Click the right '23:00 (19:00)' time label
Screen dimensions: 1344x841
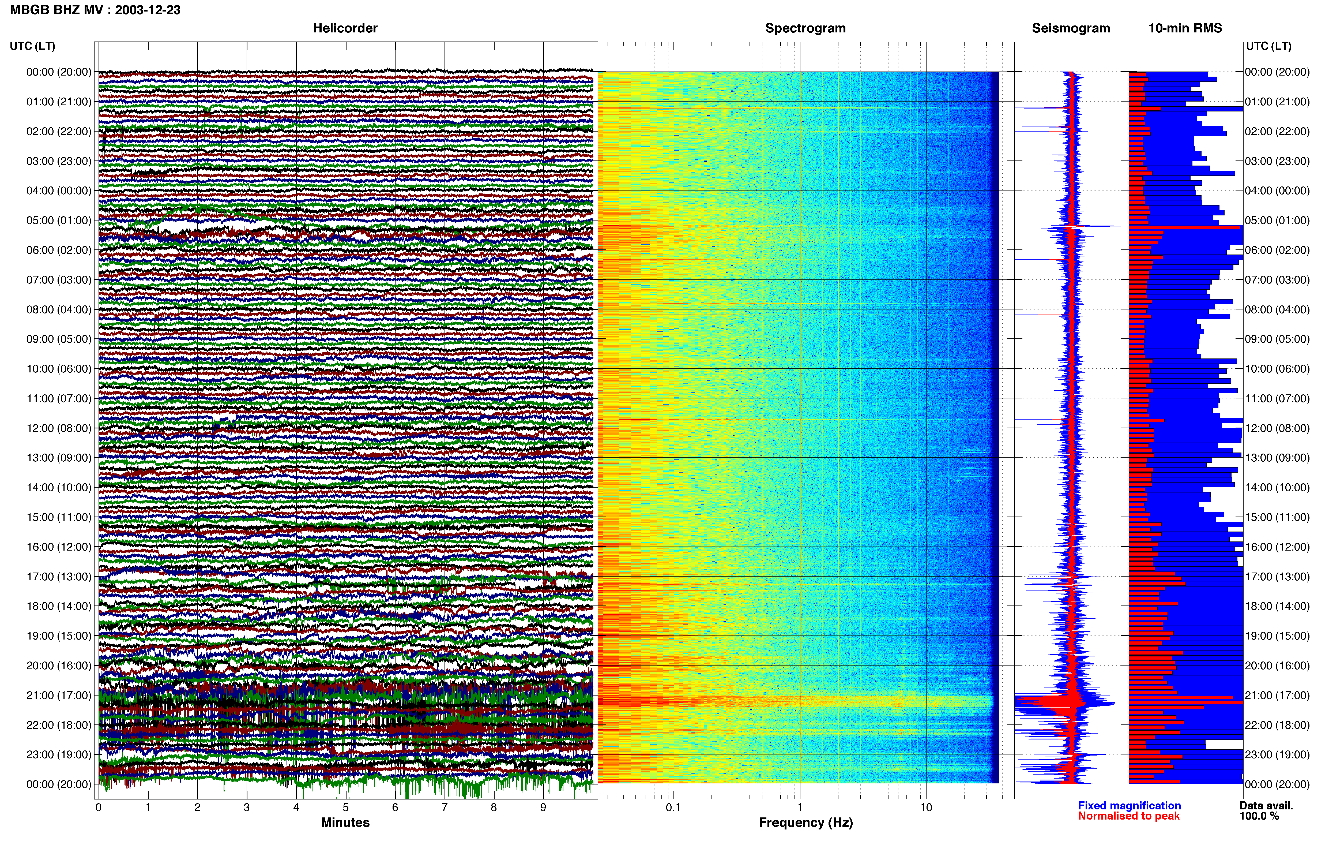coord(1277,755)
